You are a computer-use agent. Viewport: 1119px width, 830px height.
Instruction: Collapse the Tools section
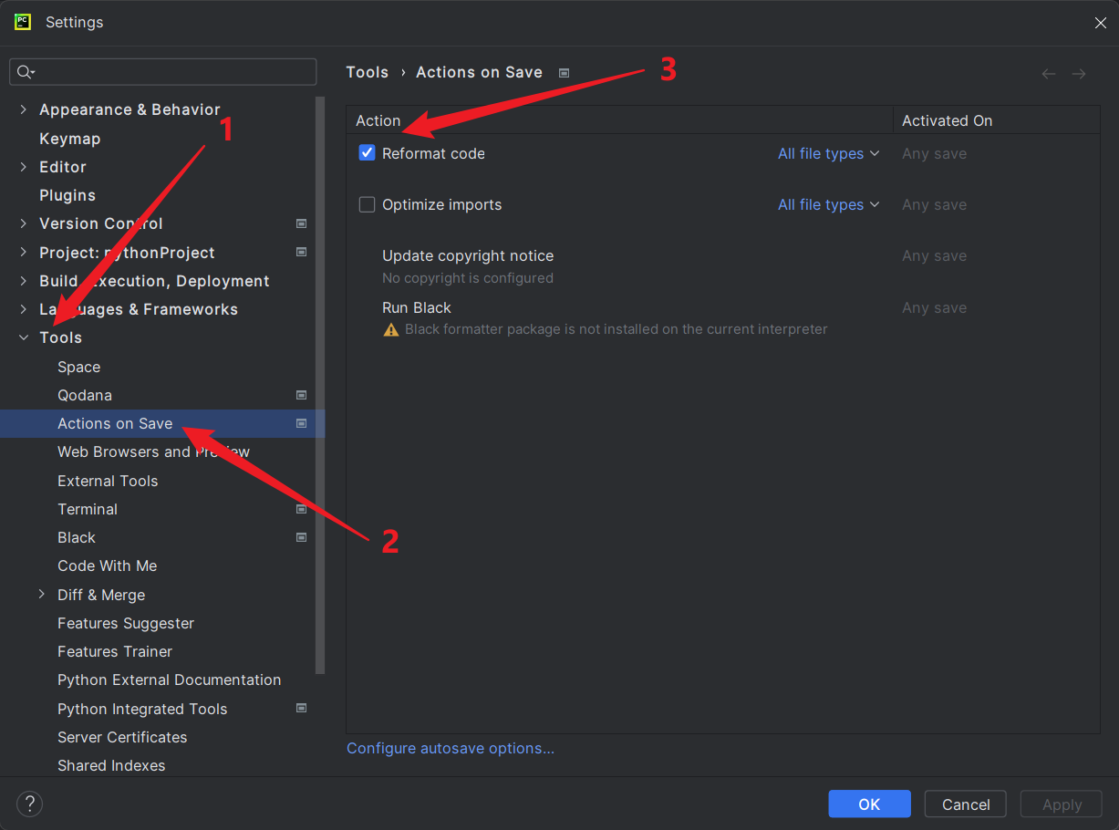(24, 337)
